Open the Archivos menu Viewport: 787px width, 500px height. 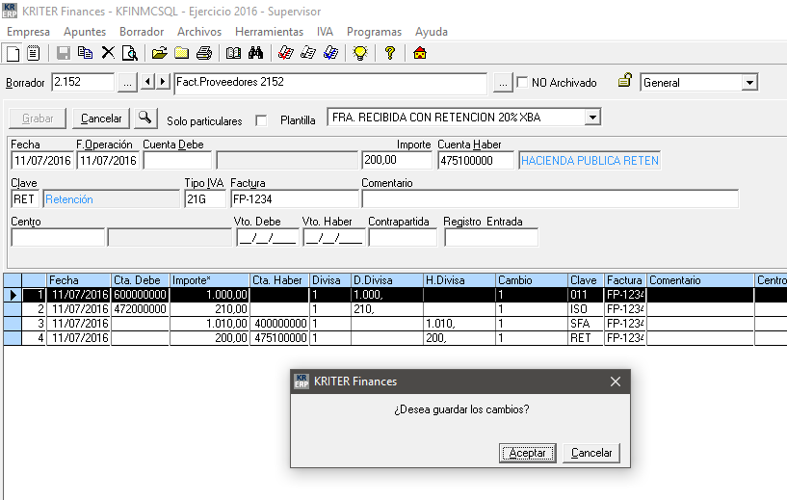199,32
